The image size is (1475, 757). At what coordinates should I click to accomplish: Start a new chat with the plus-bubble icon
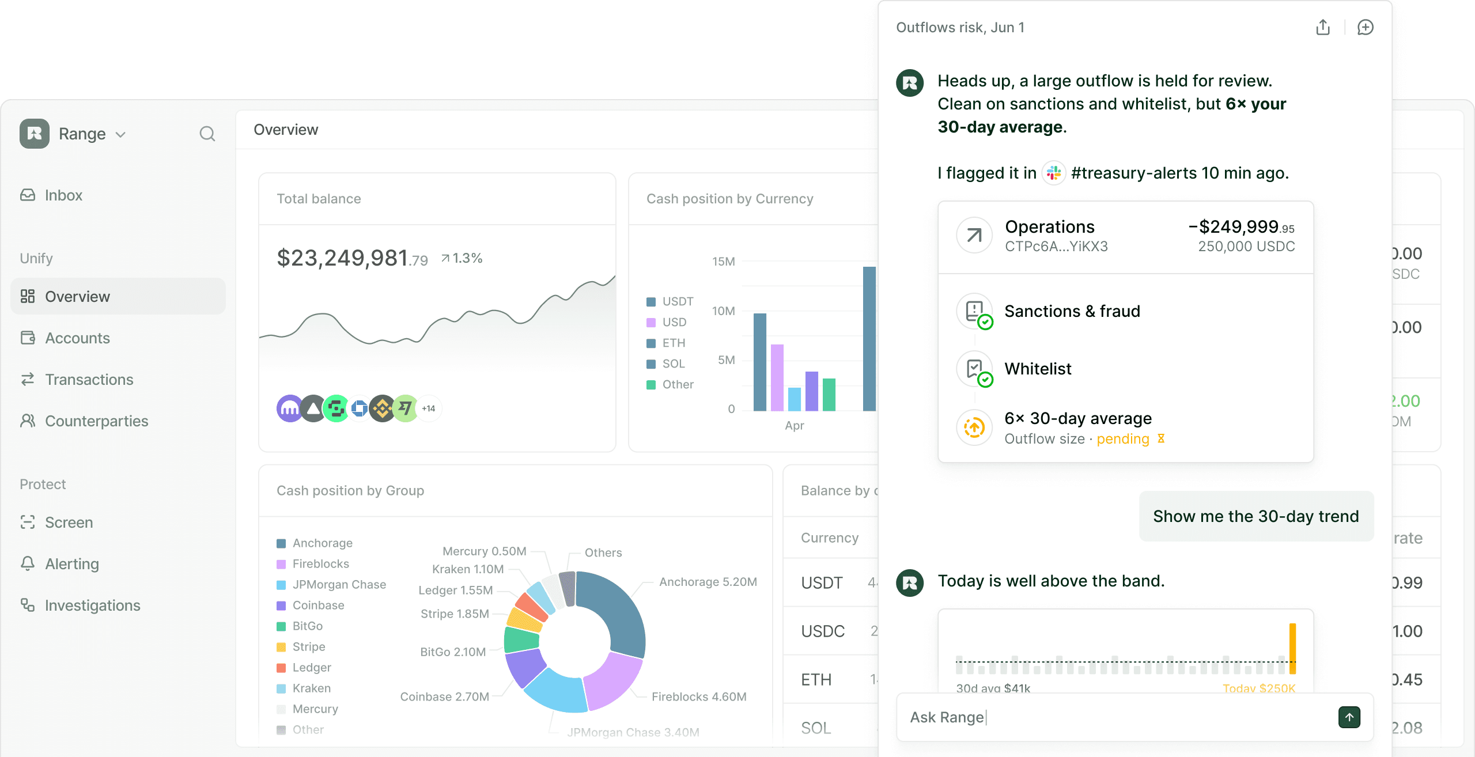click(1365, 28)
